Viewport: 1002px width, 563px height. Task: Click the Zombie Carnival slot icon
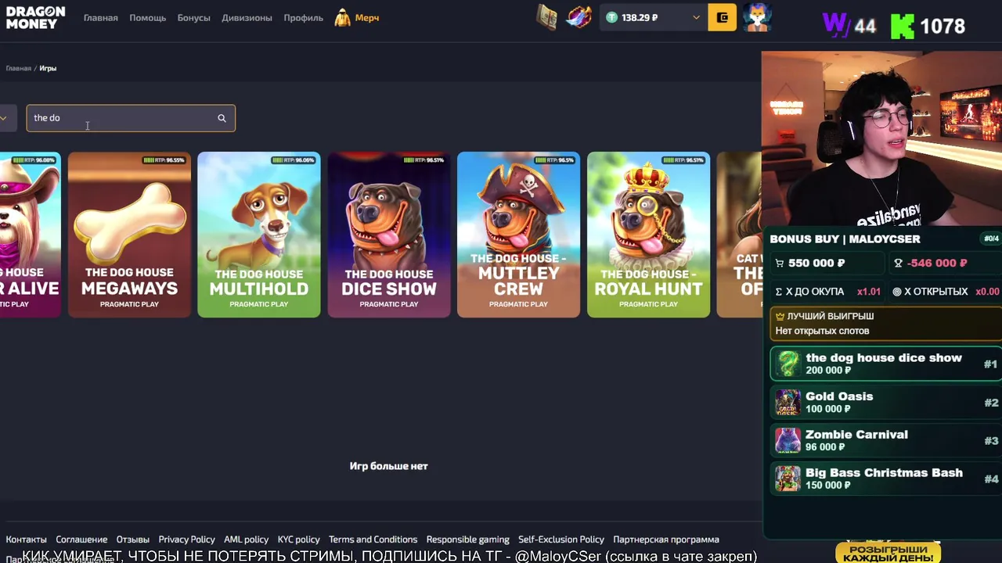coord(788,440)
